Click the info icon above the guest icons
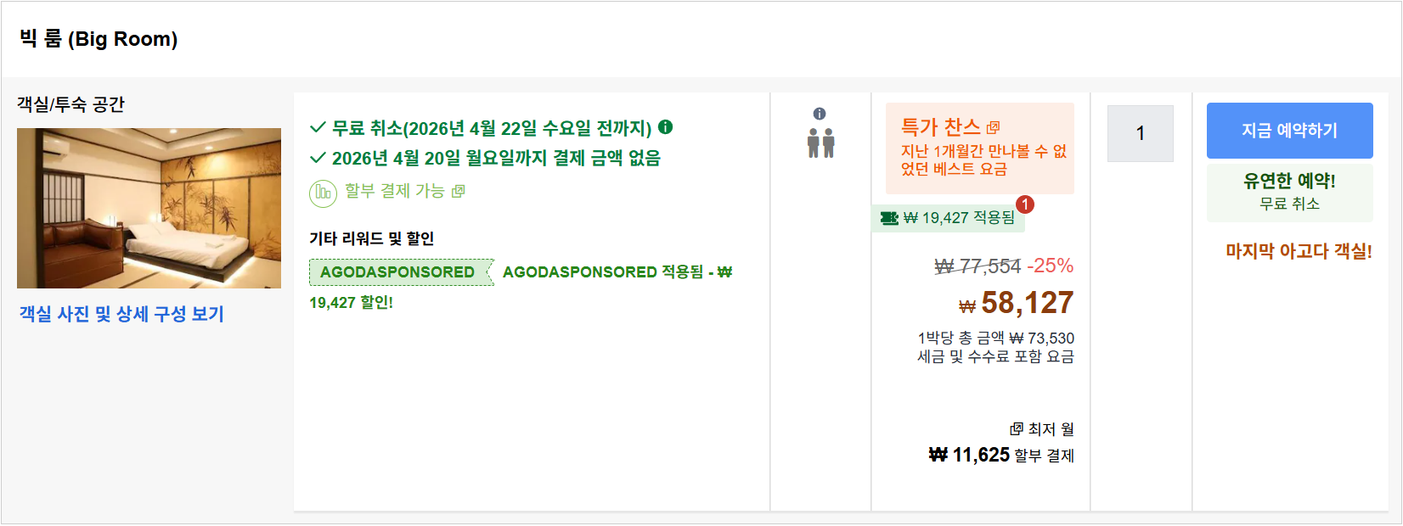1403x526 pixels. [x=818, y=111]
